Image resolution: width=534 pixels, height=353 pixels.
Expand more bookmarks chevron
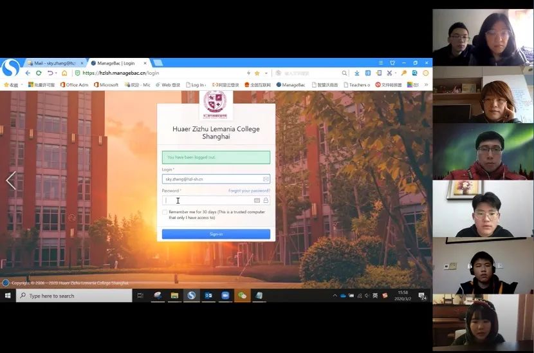(x=426, y=84)
